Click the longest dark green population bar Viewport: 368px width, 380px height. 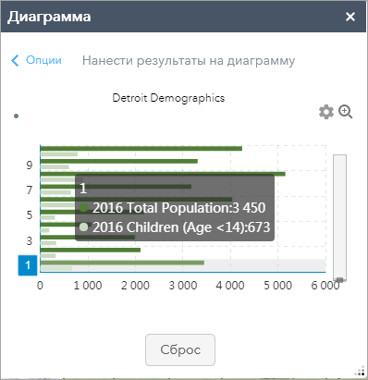point(163,174)
